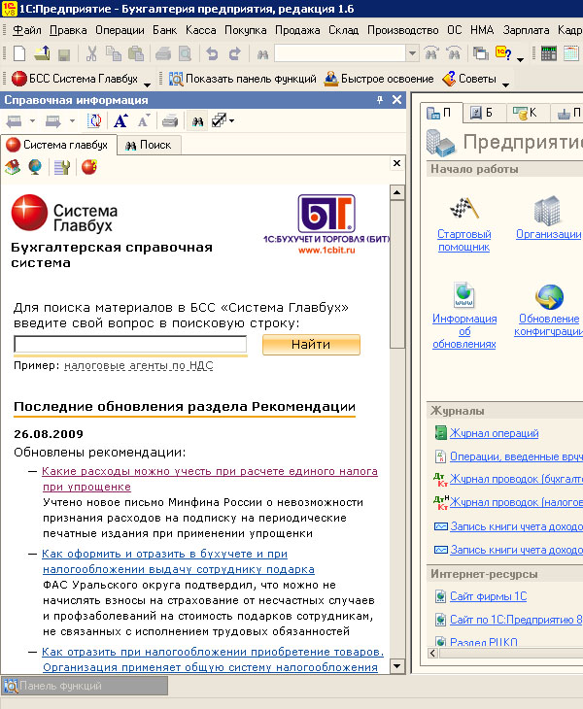This screenshot has height=709, width=583.
Task: Open Стартовый помощник checkered flag icon
Action: (x=464, y=209)
